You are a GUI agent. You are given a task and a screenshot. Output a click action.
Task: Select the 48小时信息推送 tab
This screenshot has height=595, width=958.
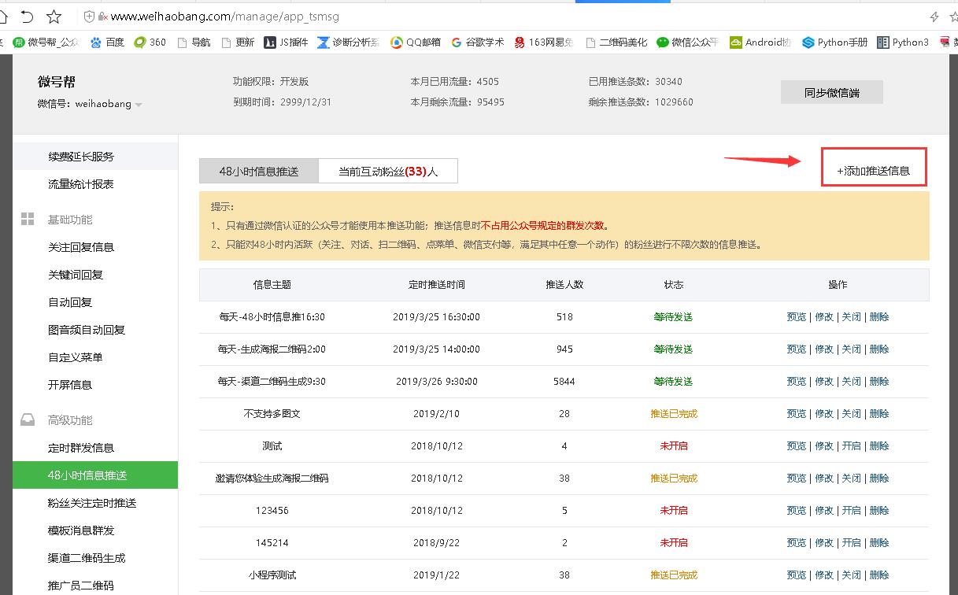[x=259, y=171]
